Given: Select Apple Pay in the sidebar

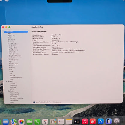Looking at the screenshot, I should pyautogui.click(x=12, y=36).
